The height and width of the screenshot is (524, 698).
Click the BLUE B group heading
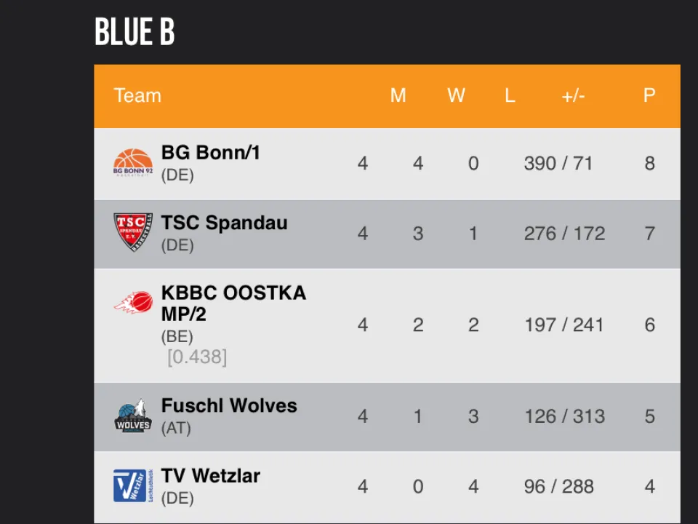pyautogui.click(x=135, y=32)
